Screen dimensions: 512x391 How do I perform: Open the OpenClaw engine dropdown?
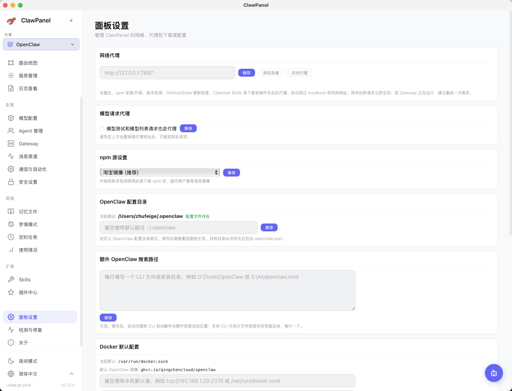[x=41, y=44]
